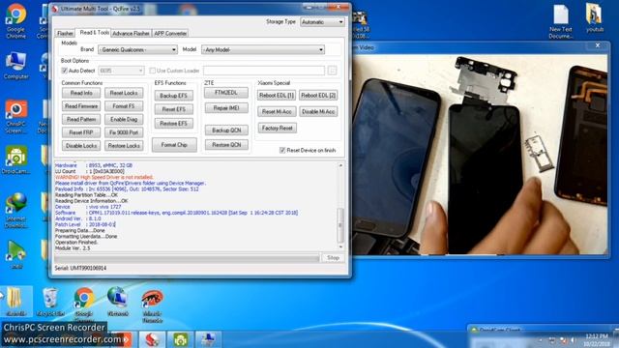Click the progress bar beside Stop

point(187,258)
